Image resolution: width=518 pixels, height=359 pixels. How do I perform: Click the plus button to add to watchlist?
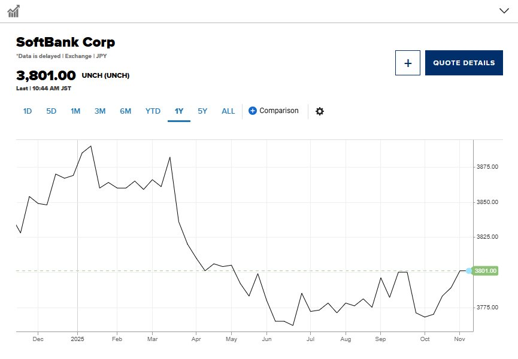408,63
